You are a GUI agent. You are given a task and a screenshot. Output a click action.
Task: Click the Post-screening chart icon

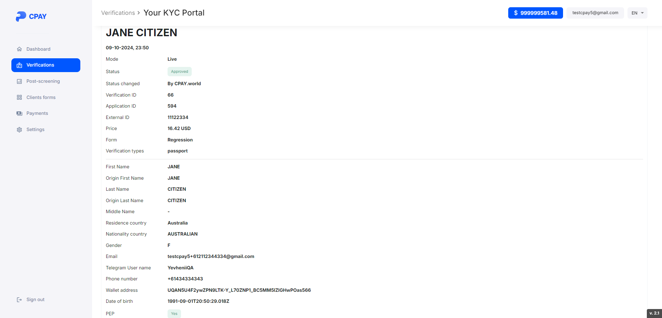pyautogui.click(x=19, y=81)
